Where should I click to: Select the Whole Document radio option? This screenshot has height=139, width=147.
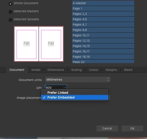click(10, 4)
